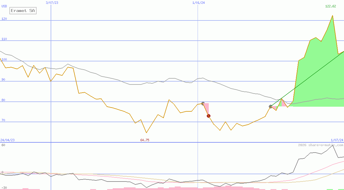This screenshot has width=344, height=190.
Task: Click the 60 oscillator scale label
Action: [x=3, y=145]
